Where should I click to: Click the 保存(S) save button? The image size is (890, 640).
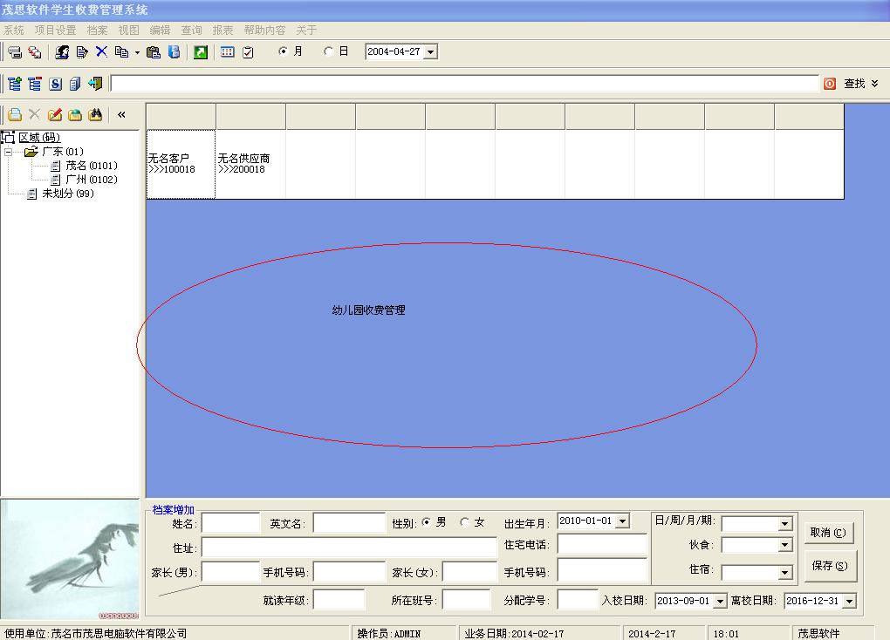point(830,566)
